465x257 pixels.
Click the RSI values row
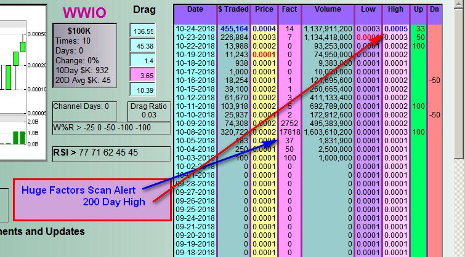point(111,154)
